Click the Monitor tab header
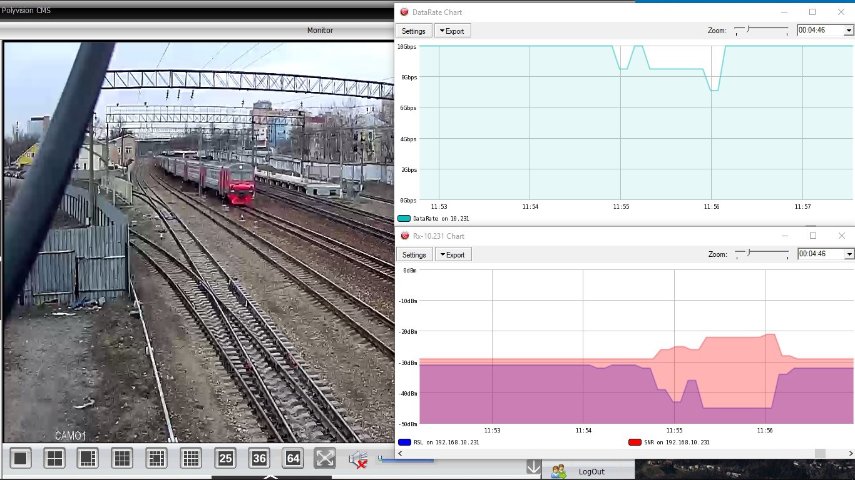The height and width of the screenshot is (480, 855). click(x=320, y=30)
